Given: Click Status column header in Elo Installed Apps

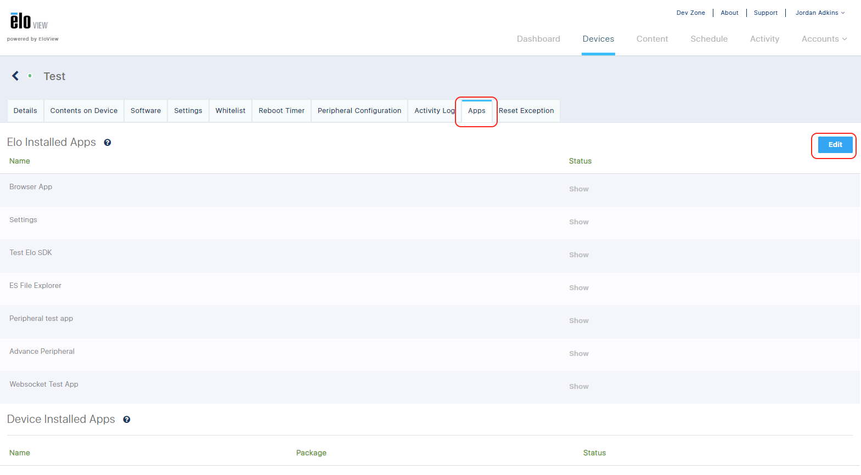Looking at the screenshot, I should (580, 161).
